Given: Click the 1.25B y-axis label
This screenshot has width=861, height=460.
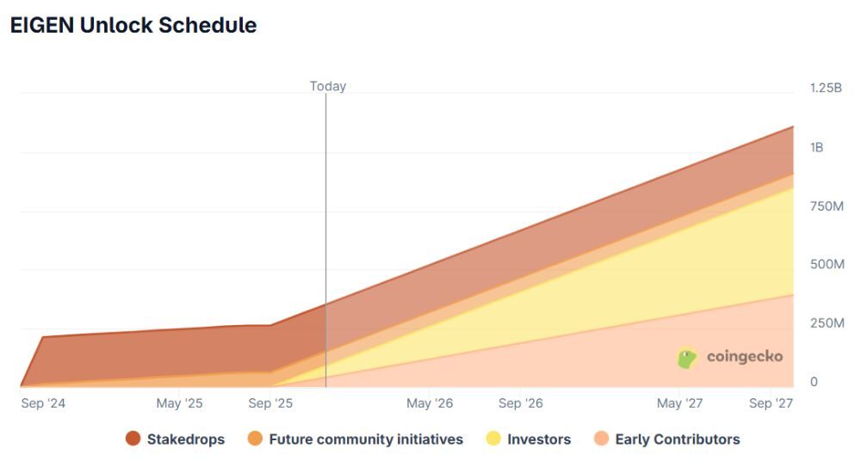Looking at the screenshot, I should click(x=826, y=88).
